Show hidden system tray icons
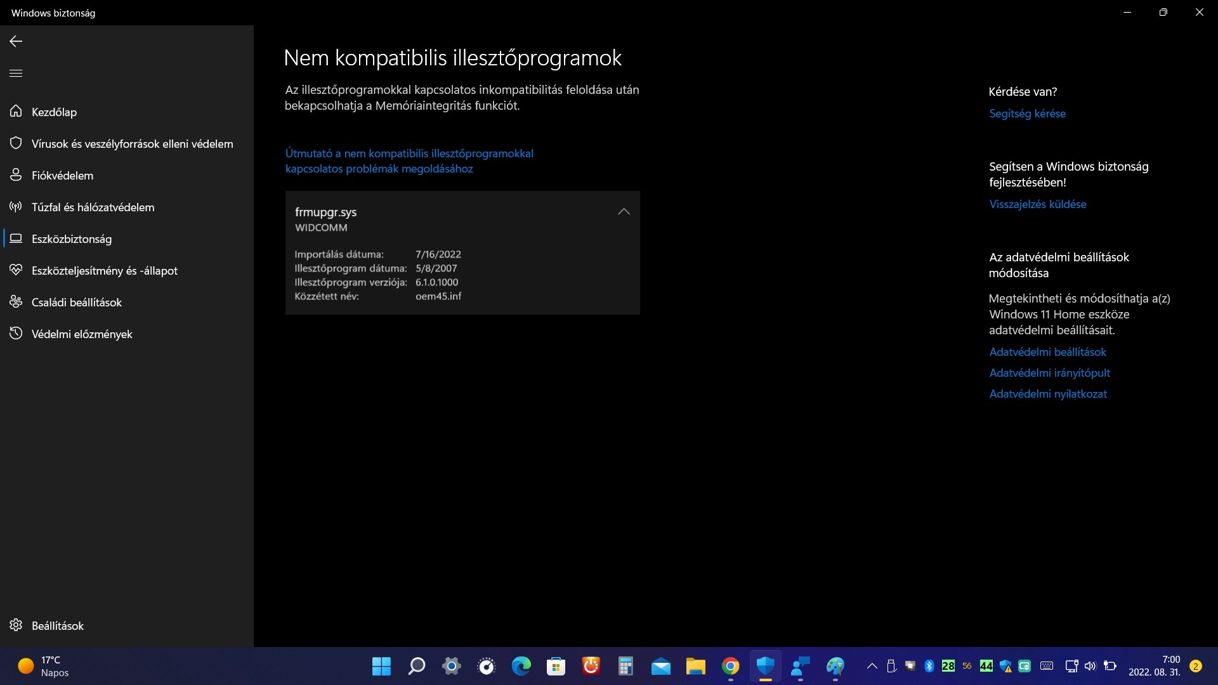Viewport: 1218px width, 685px height. (x=872, y=666)
